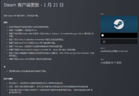Open the blue Steam banner thumbnail
Viewport: 139px width, 96px height.
point(119,24)
